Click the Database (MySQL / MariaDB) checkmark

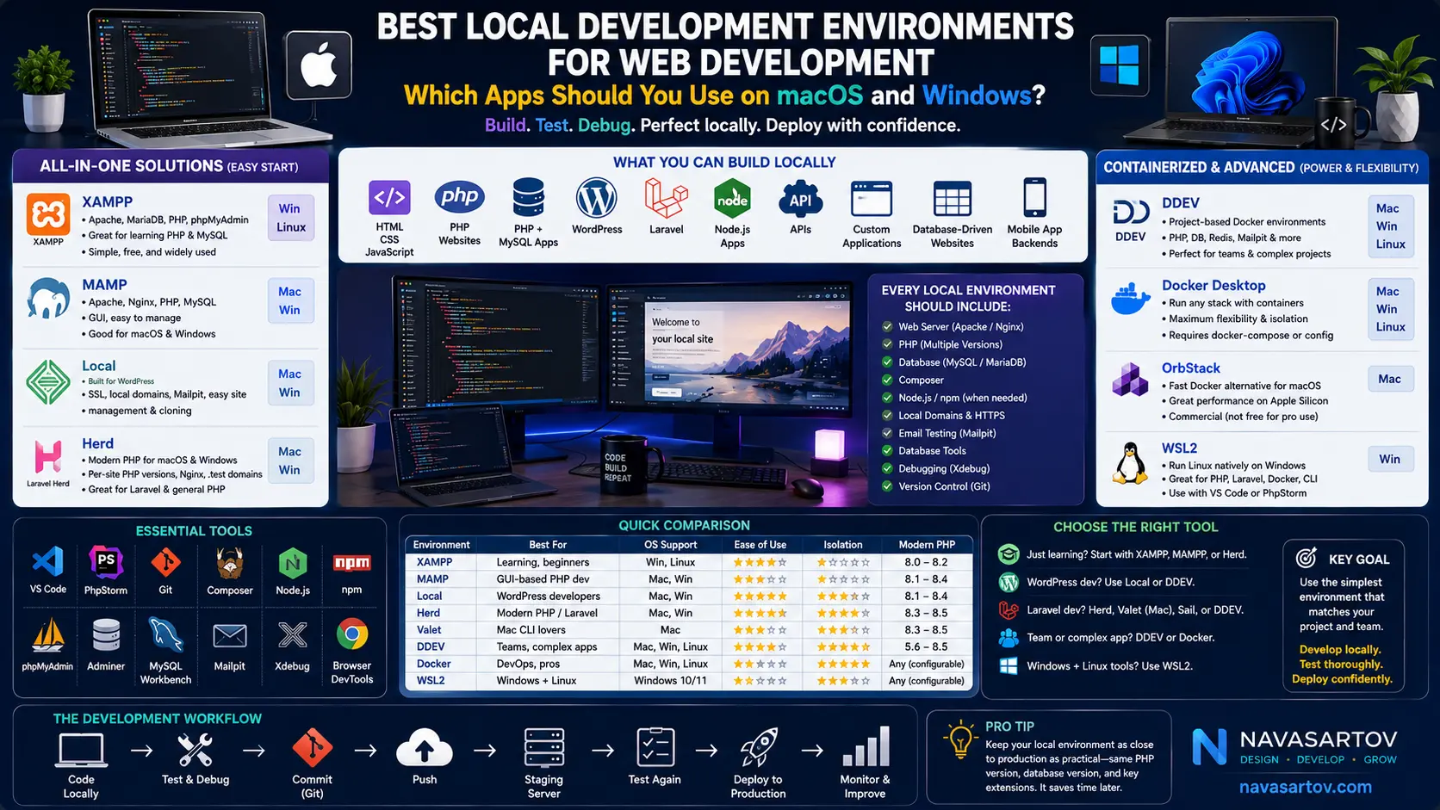(887, 362)
